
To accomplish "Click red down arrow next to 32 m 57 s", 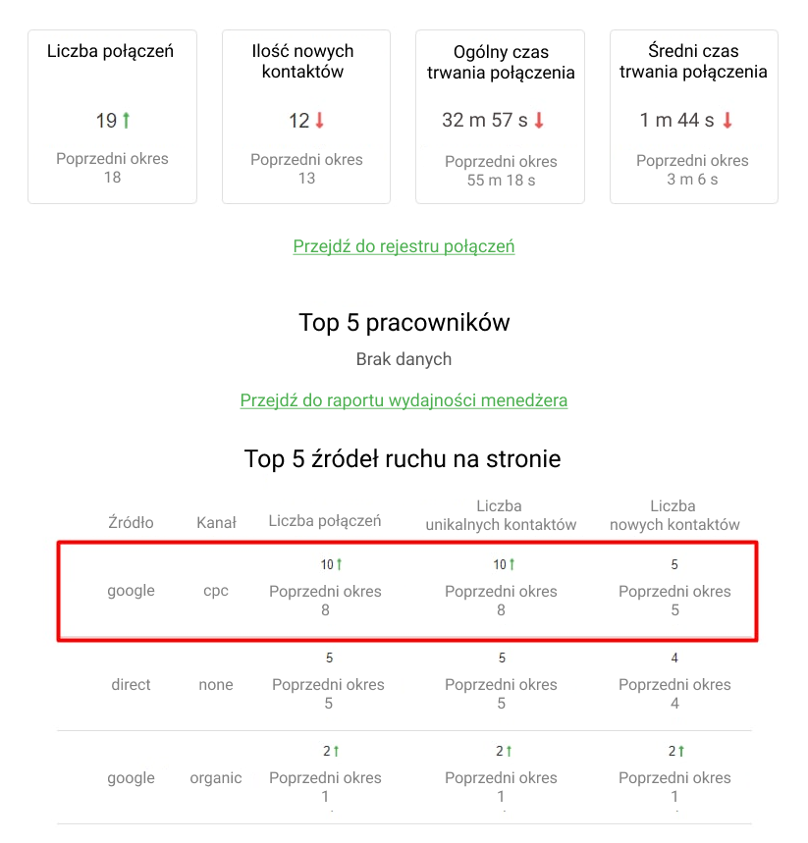I will [539, 120].
